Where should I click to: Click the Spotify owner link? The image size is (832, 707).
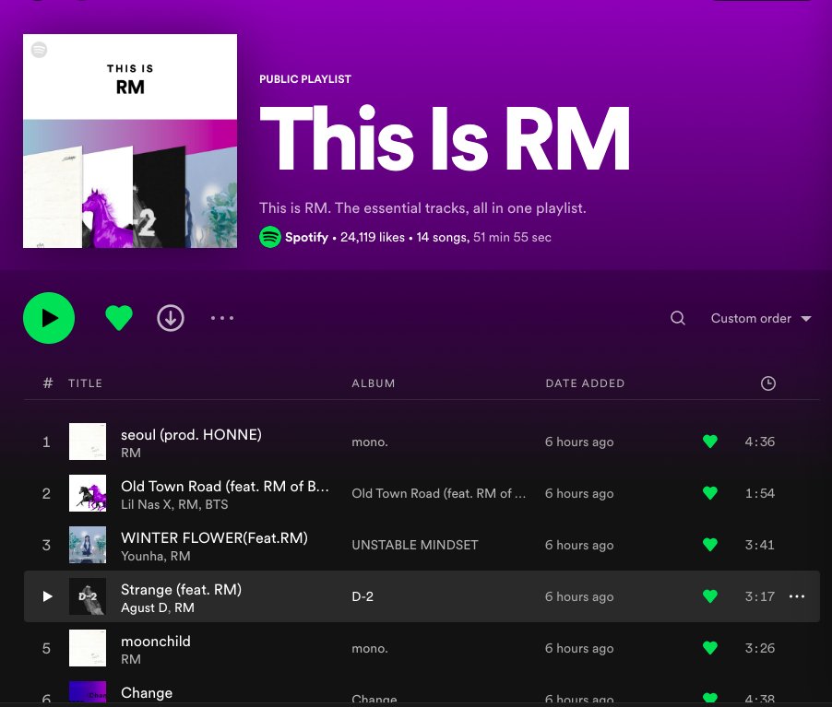tap(306, 237)
